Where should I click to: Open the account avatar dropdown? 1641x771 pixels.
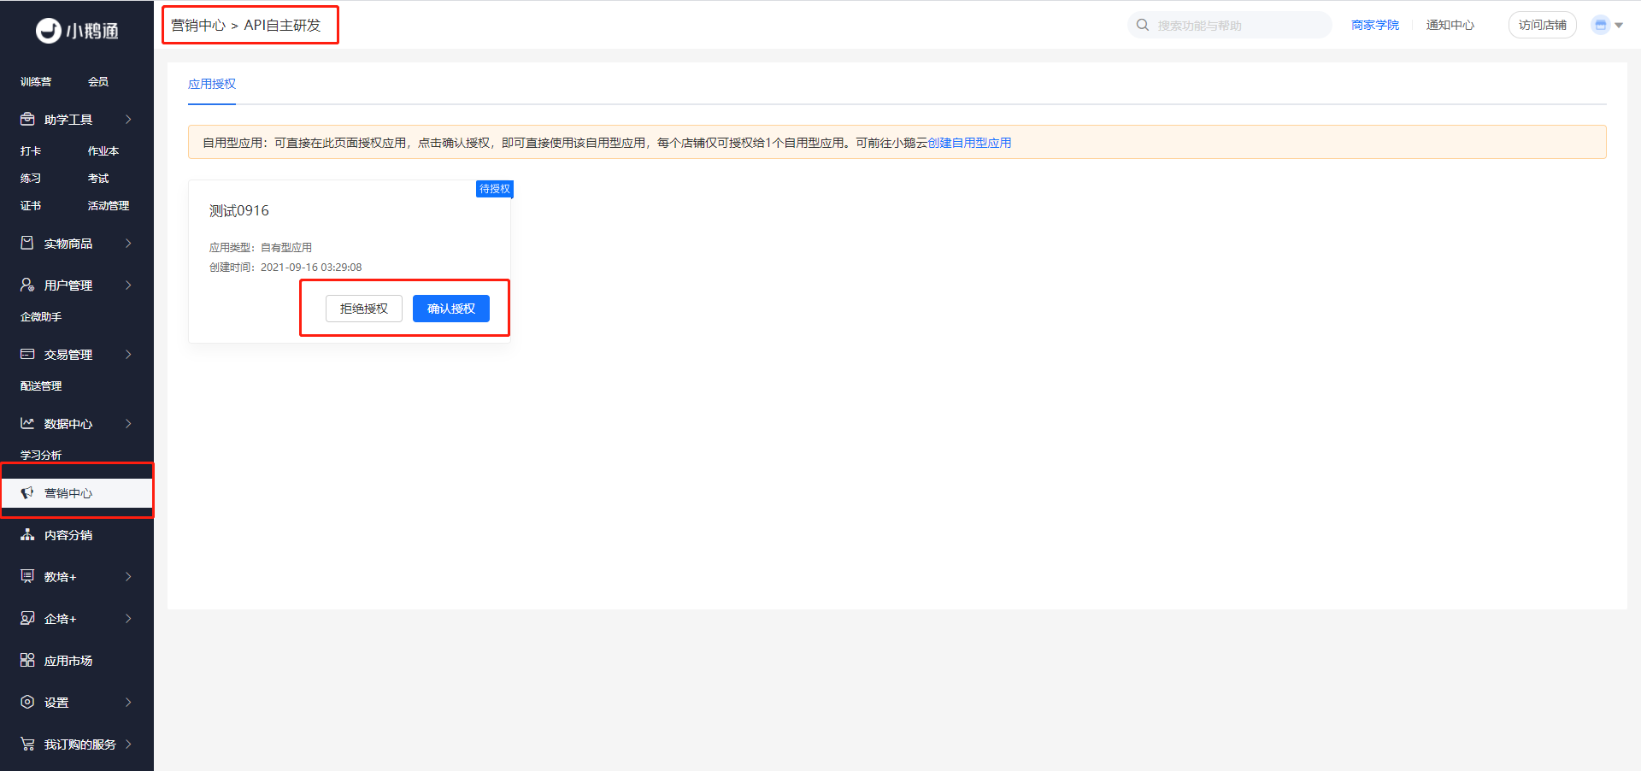point(1607,25)
